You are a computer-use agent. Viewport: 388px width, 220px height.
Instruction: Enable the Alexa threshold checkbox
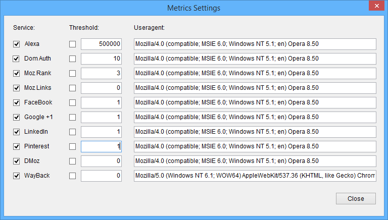pyautogui.click(x=73, y=44)
